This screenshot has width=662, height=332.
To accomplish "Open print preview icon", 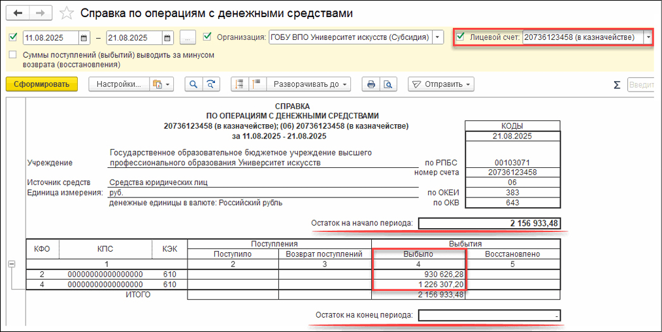I will click(388, 84).
